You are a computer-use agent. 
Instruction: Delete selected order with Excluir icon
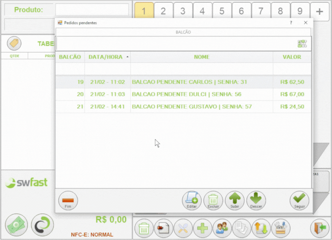tap(213, 200)
